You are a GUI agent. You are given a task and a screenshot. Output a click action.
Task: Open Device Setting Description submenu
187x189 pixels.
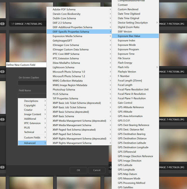[135, 23]
